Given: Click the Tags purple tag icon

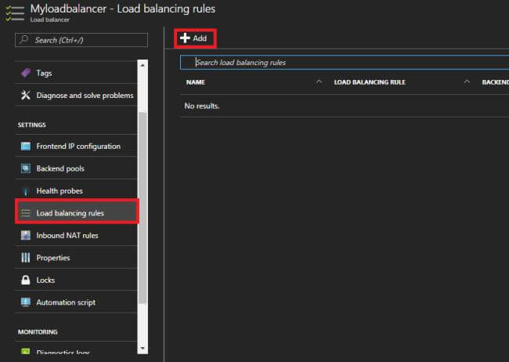Looking at the screenshot, I should click(26, 73).
